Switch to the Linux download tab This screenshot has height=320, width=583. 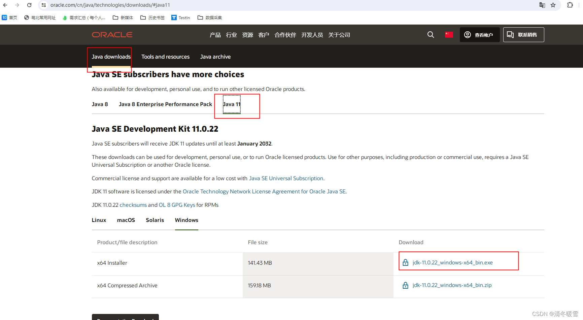[x=99, y=220]
